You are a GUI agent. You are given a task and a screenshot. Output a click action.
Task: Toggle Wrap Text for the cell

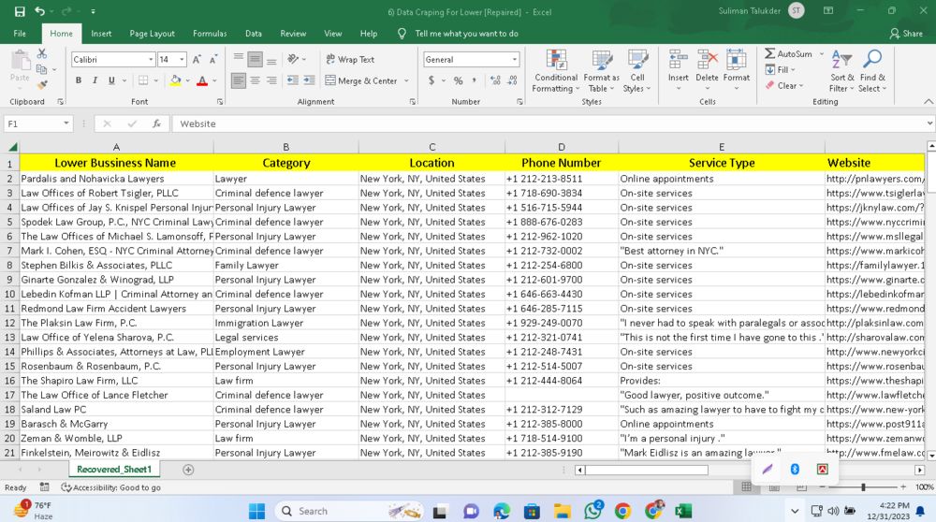(349, 59)
